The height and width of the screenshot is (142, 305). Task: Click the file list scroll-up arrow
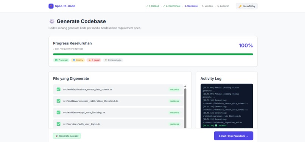click(x=185, y=86)
